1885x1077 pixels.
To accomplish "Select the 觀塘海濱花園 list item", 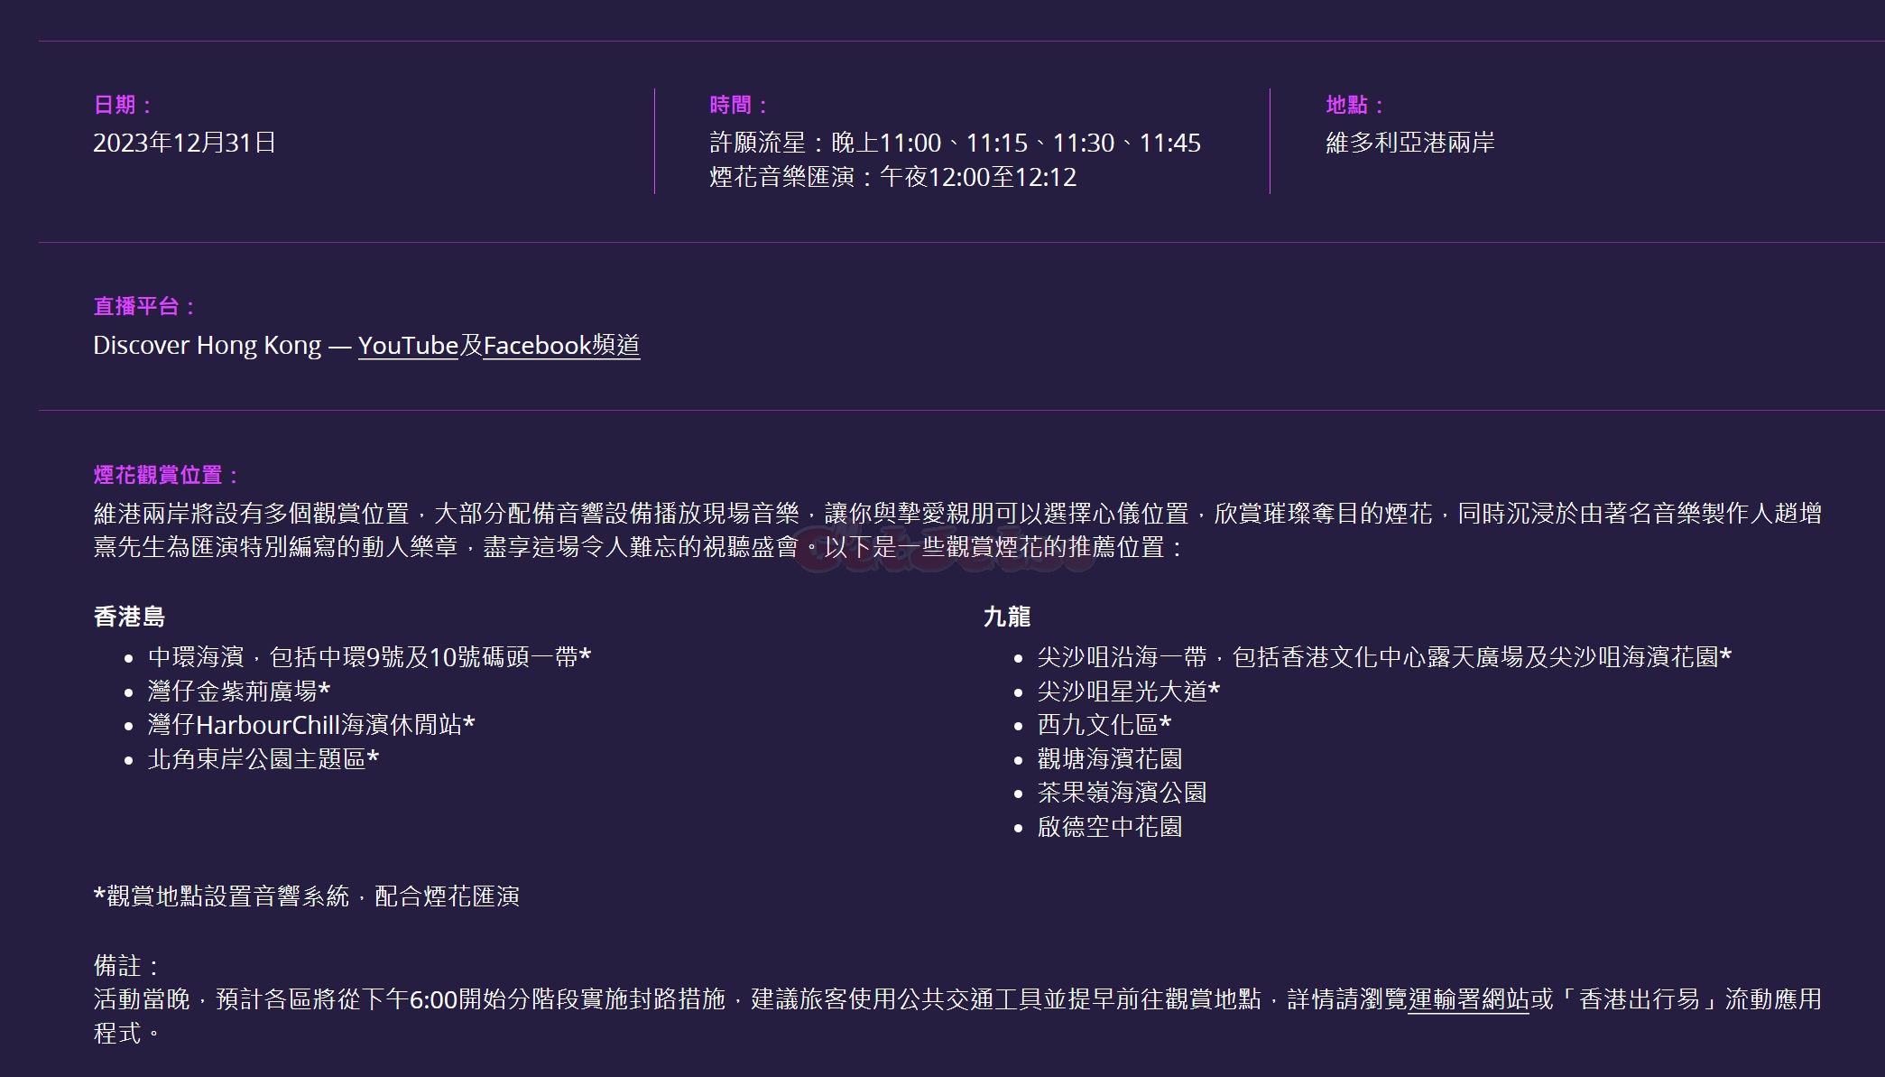I will pos(1109,759).
